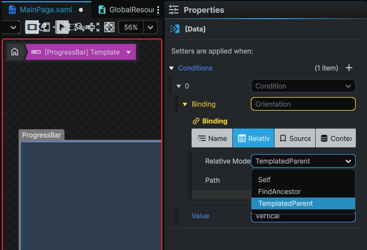367x250 pixels.
Task: Switch binding mode to Name
Action: click(x=211, y=138)
